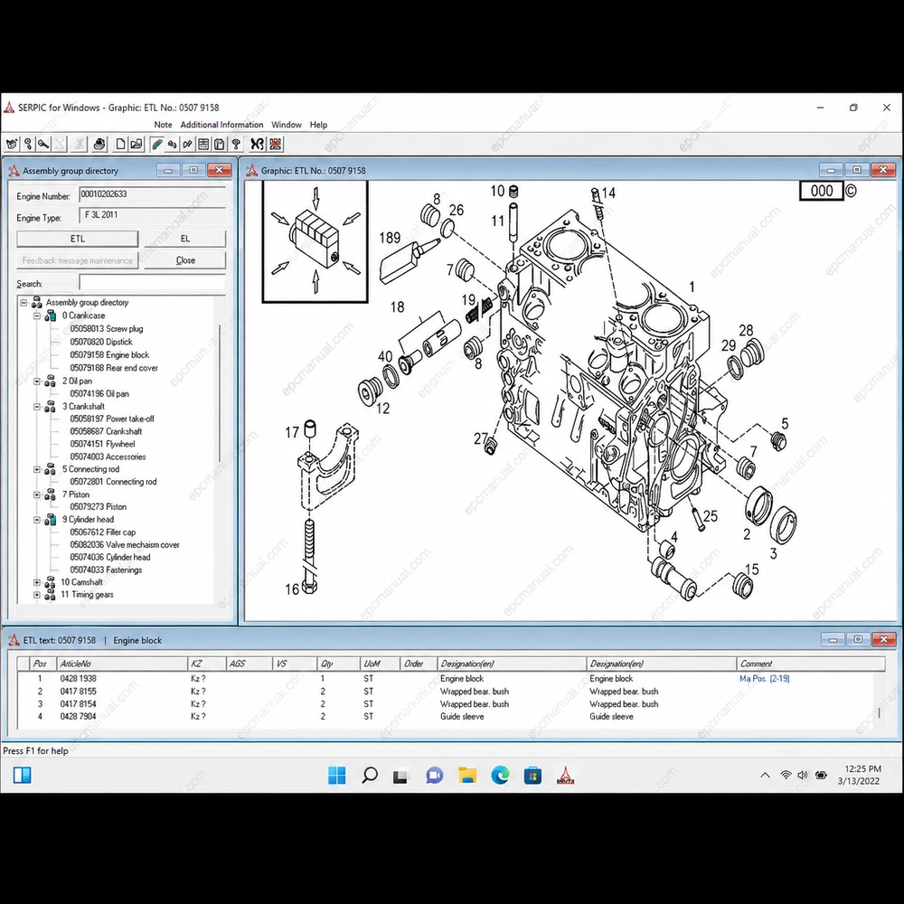Select 05082036 Valve mechaism cover entry
This screenshot has height=904, width=904.
[125, 545]
